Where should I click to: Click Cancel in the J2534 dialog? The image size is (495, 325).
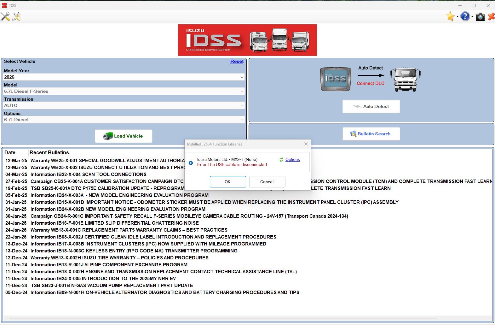tap(267, 182)
